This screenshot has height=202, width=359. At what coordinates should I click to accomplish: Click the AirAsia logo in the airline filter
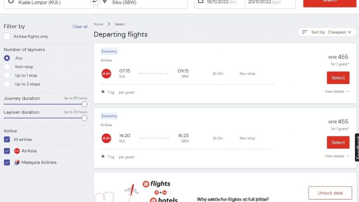tap(17, 151)
